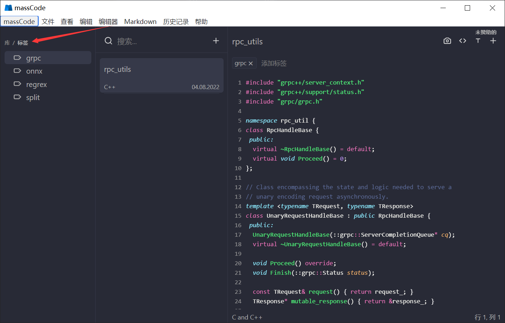Click the 04.08.2022 date on snippet card

pyautogui.click(x=206, y=87)
